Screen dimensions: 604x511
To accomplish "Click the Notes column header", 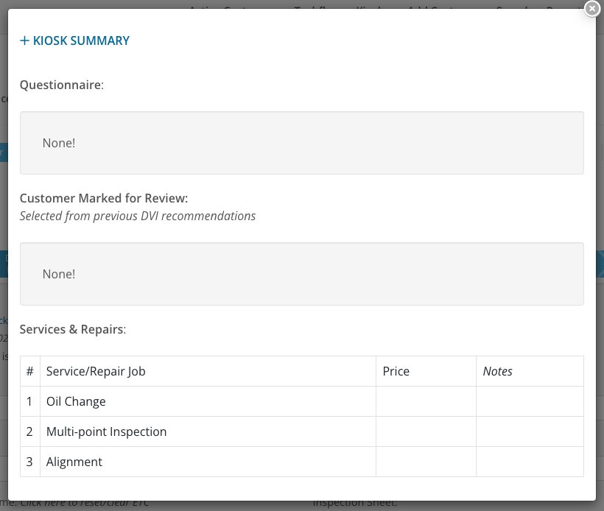I will point(498,371).
